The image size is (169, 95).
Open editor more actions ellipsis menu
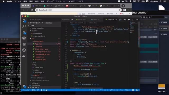click(x=137, y=20)
